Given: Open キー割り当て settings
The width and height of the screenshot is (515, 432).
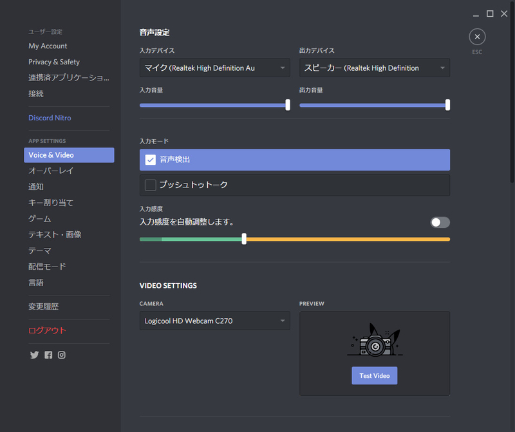Looking at the screenshot, I should (x=51, y=203).
